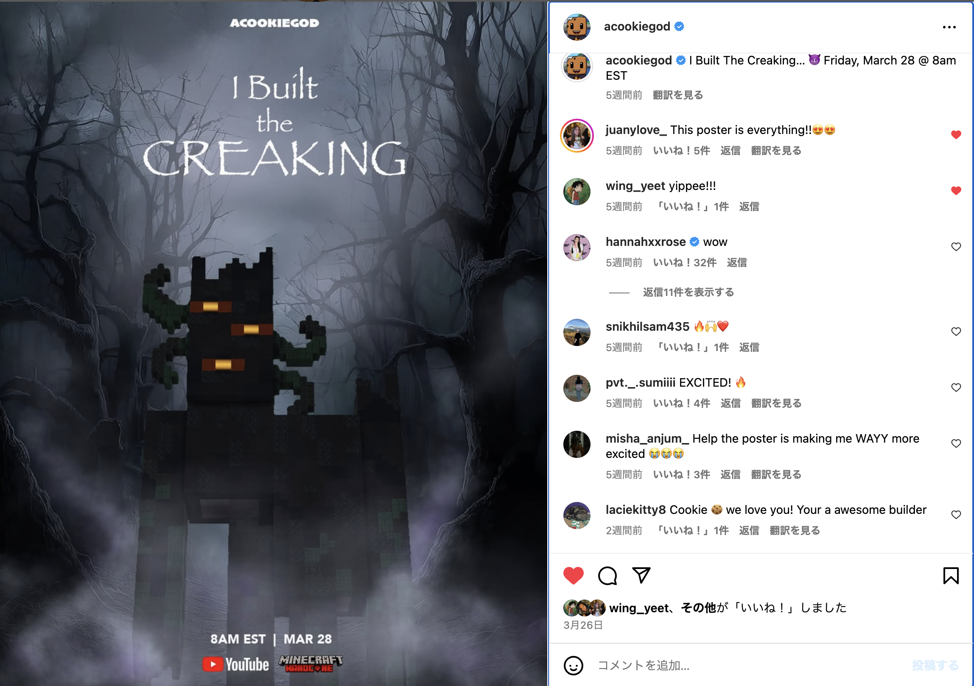Unlike the post with the red heart
The image size is (974, 686).
[574, 576]
